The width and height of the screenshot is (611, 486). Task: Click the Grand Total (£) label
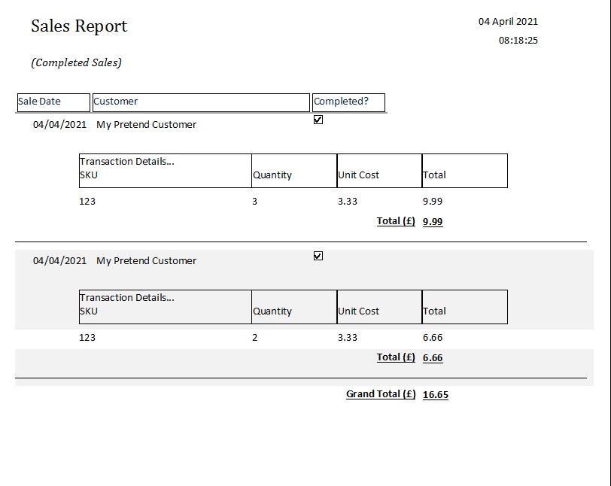tap(380, 393)
